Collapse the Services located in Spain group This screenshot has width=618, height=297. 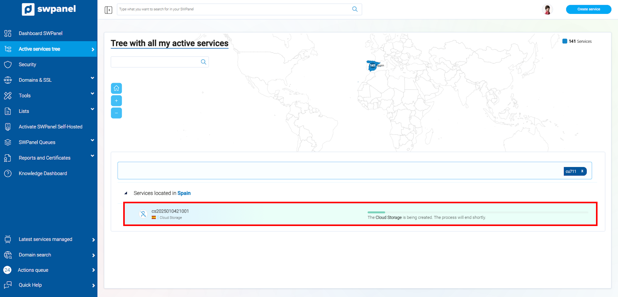pyautogui.click(x=126, y=193)
